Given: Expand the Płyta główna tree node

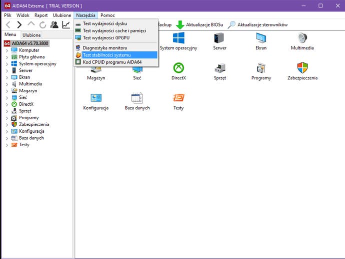Looking at the screenshot, I should coord(7,57).
